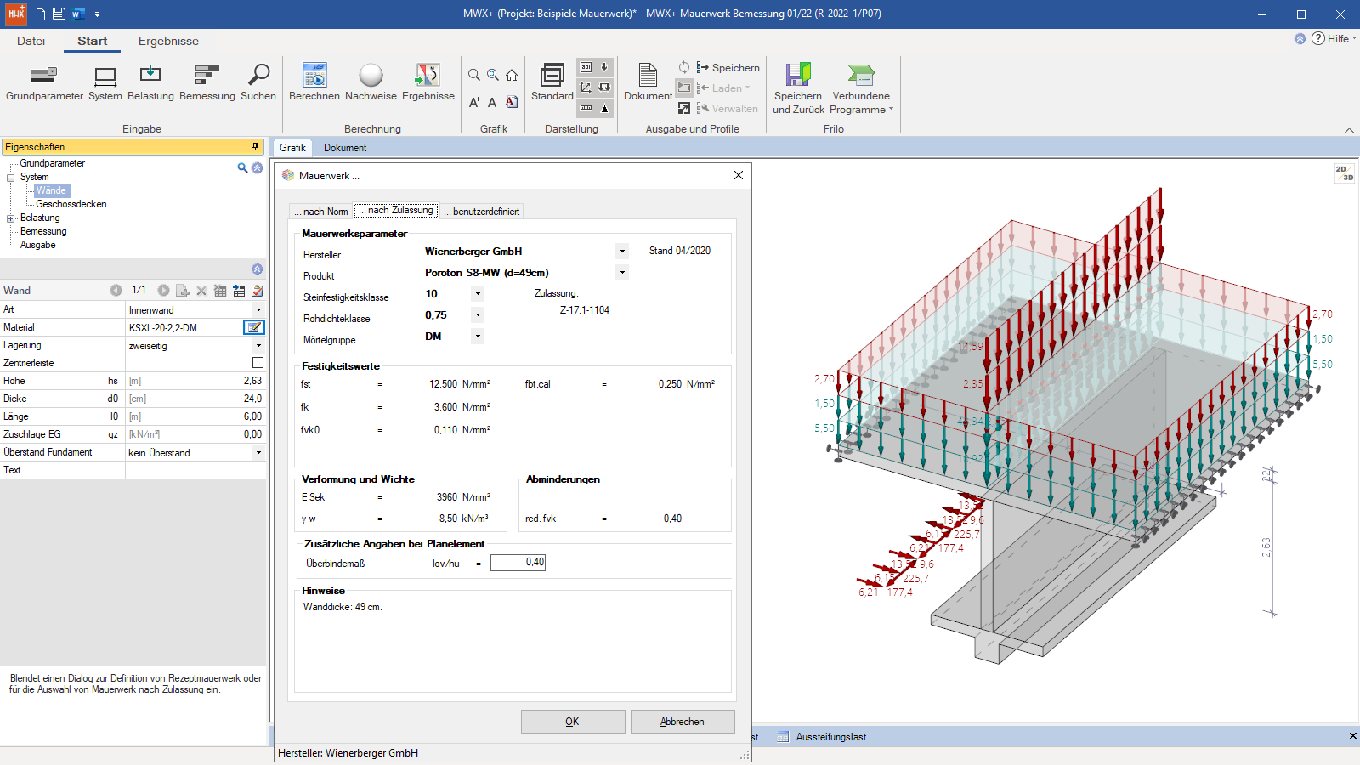Click the zoom magnifier in Grafik group

(x=474, y=75)
